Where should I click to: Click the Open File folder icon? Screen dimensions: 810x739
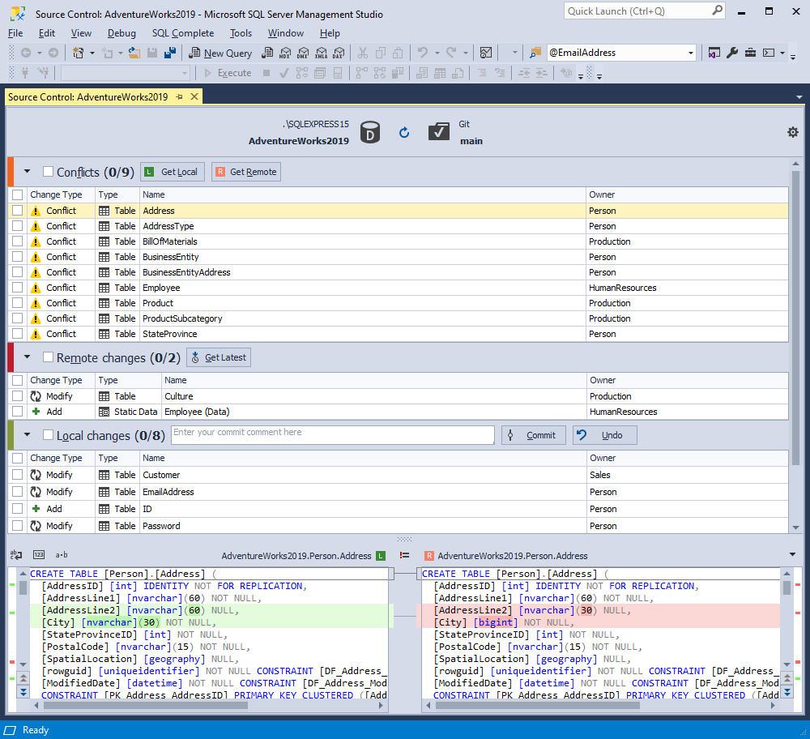click(134, 53)
